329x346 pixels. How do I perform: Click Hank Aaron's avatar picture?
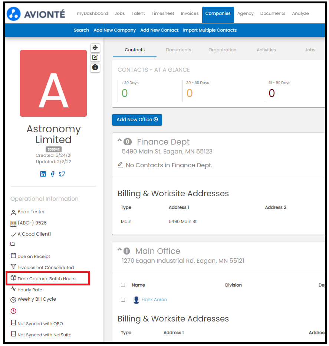pos(136,300)
